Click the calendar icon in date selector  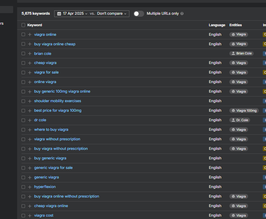pyautogui.click(x=59, y=14)
